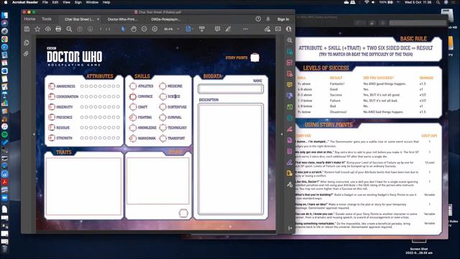Image resolution: width=460 pixels, height=259 pixels.
Task: Switch to the DW2e-Roleplayn document tab
Action: (166, 19)
